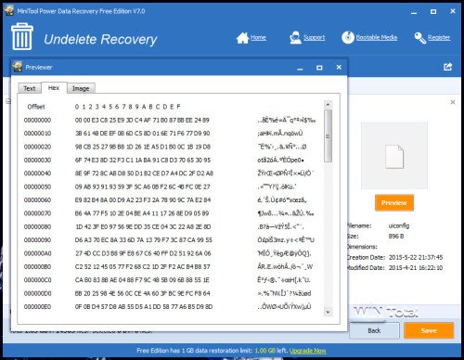This screenshot has width=464, height=360.
Task: Click the Undelete Recovery trash bin icon
Action: coord(22,36)
